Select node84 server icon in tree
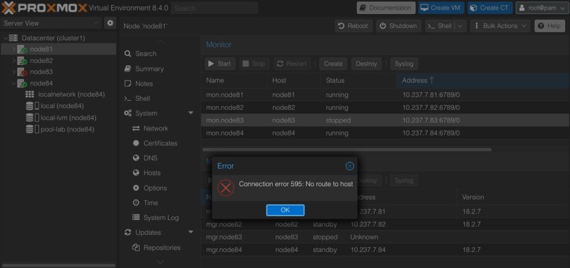Image resolution: width=570 pixels, height=268 pixels. tap(22, 83)
